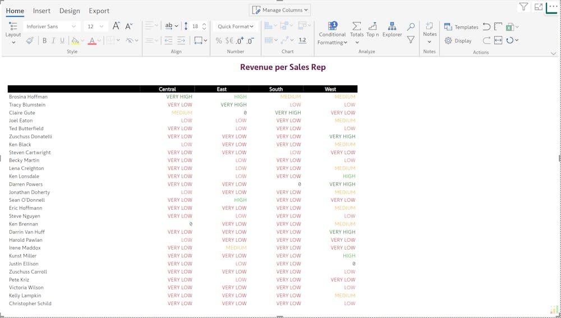Viewport: 561px width, 318px height.
Task: Open the cell borders dropdown
Action: pos(113,40)
